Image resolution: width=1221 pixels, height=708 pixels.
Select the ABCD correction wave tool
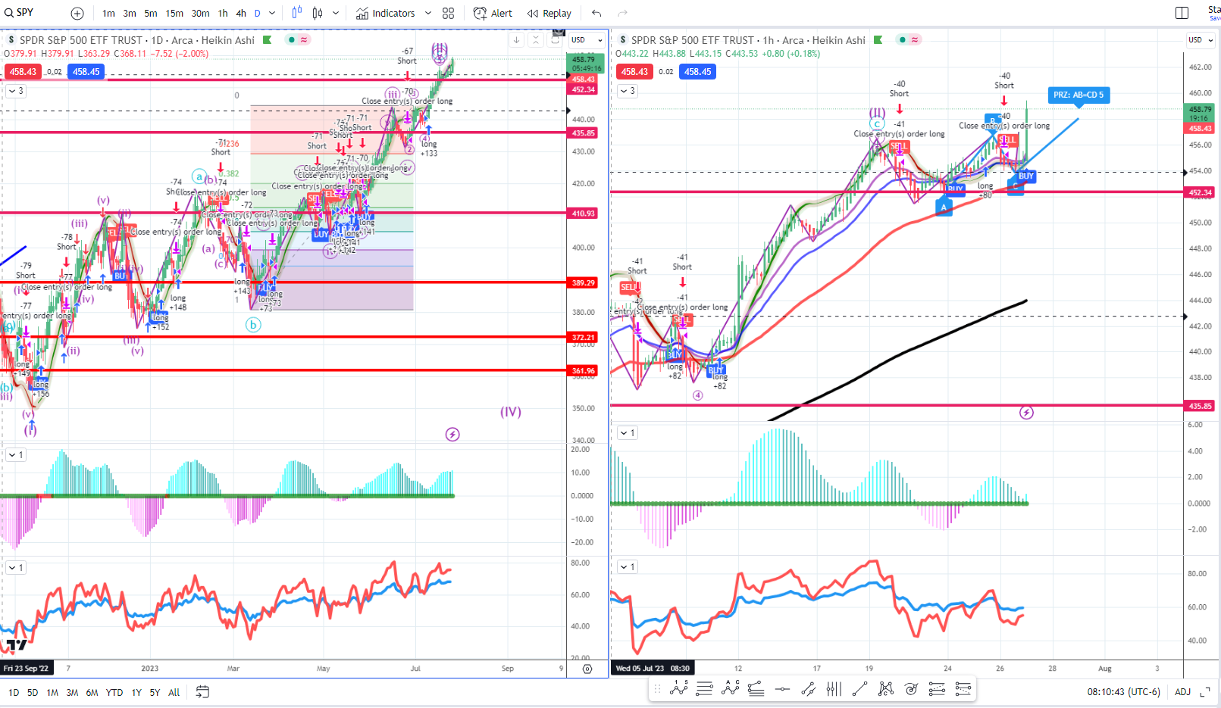(x=731, y=688)
